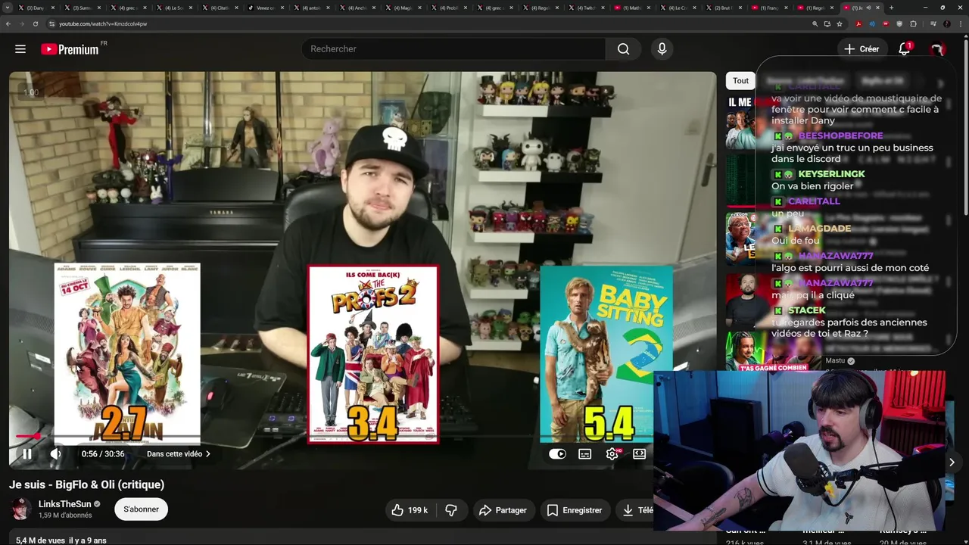969x545 pixels.
Task: Open LinksTheSun channel name link
Action: 64,504
